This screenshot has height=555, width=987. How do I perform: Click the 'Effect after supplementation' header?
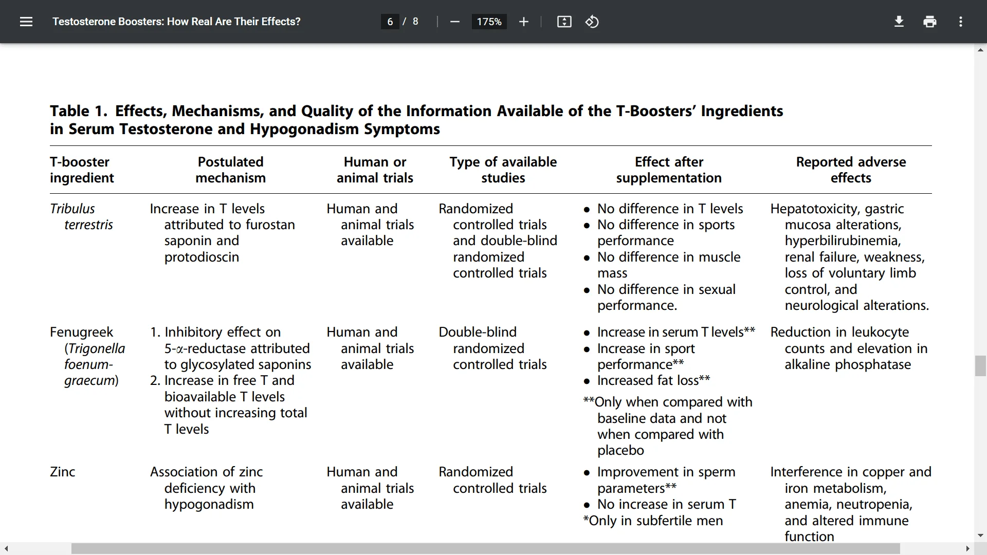[669, 170]
